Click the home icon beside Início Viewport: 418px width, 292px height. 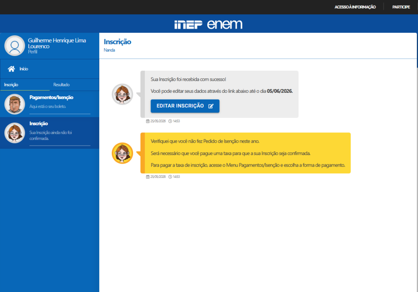[11, 69]
